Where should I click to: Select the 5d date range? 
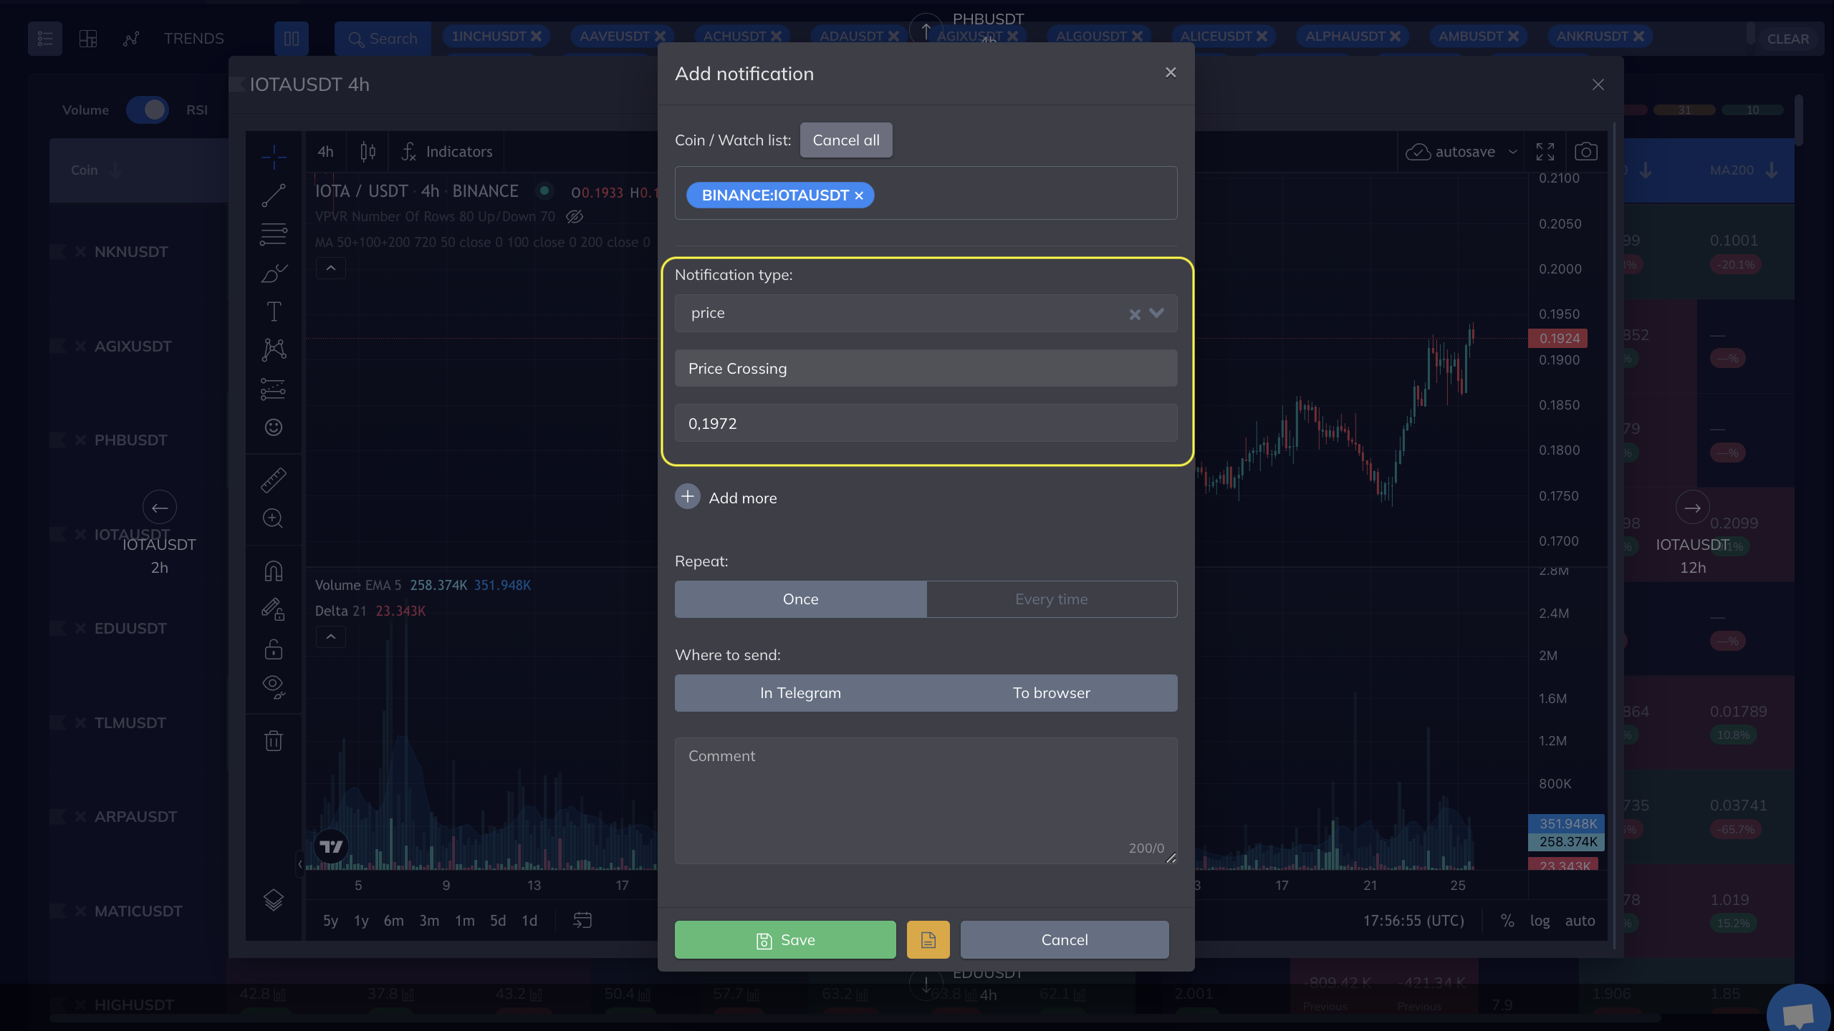[497, 921]
